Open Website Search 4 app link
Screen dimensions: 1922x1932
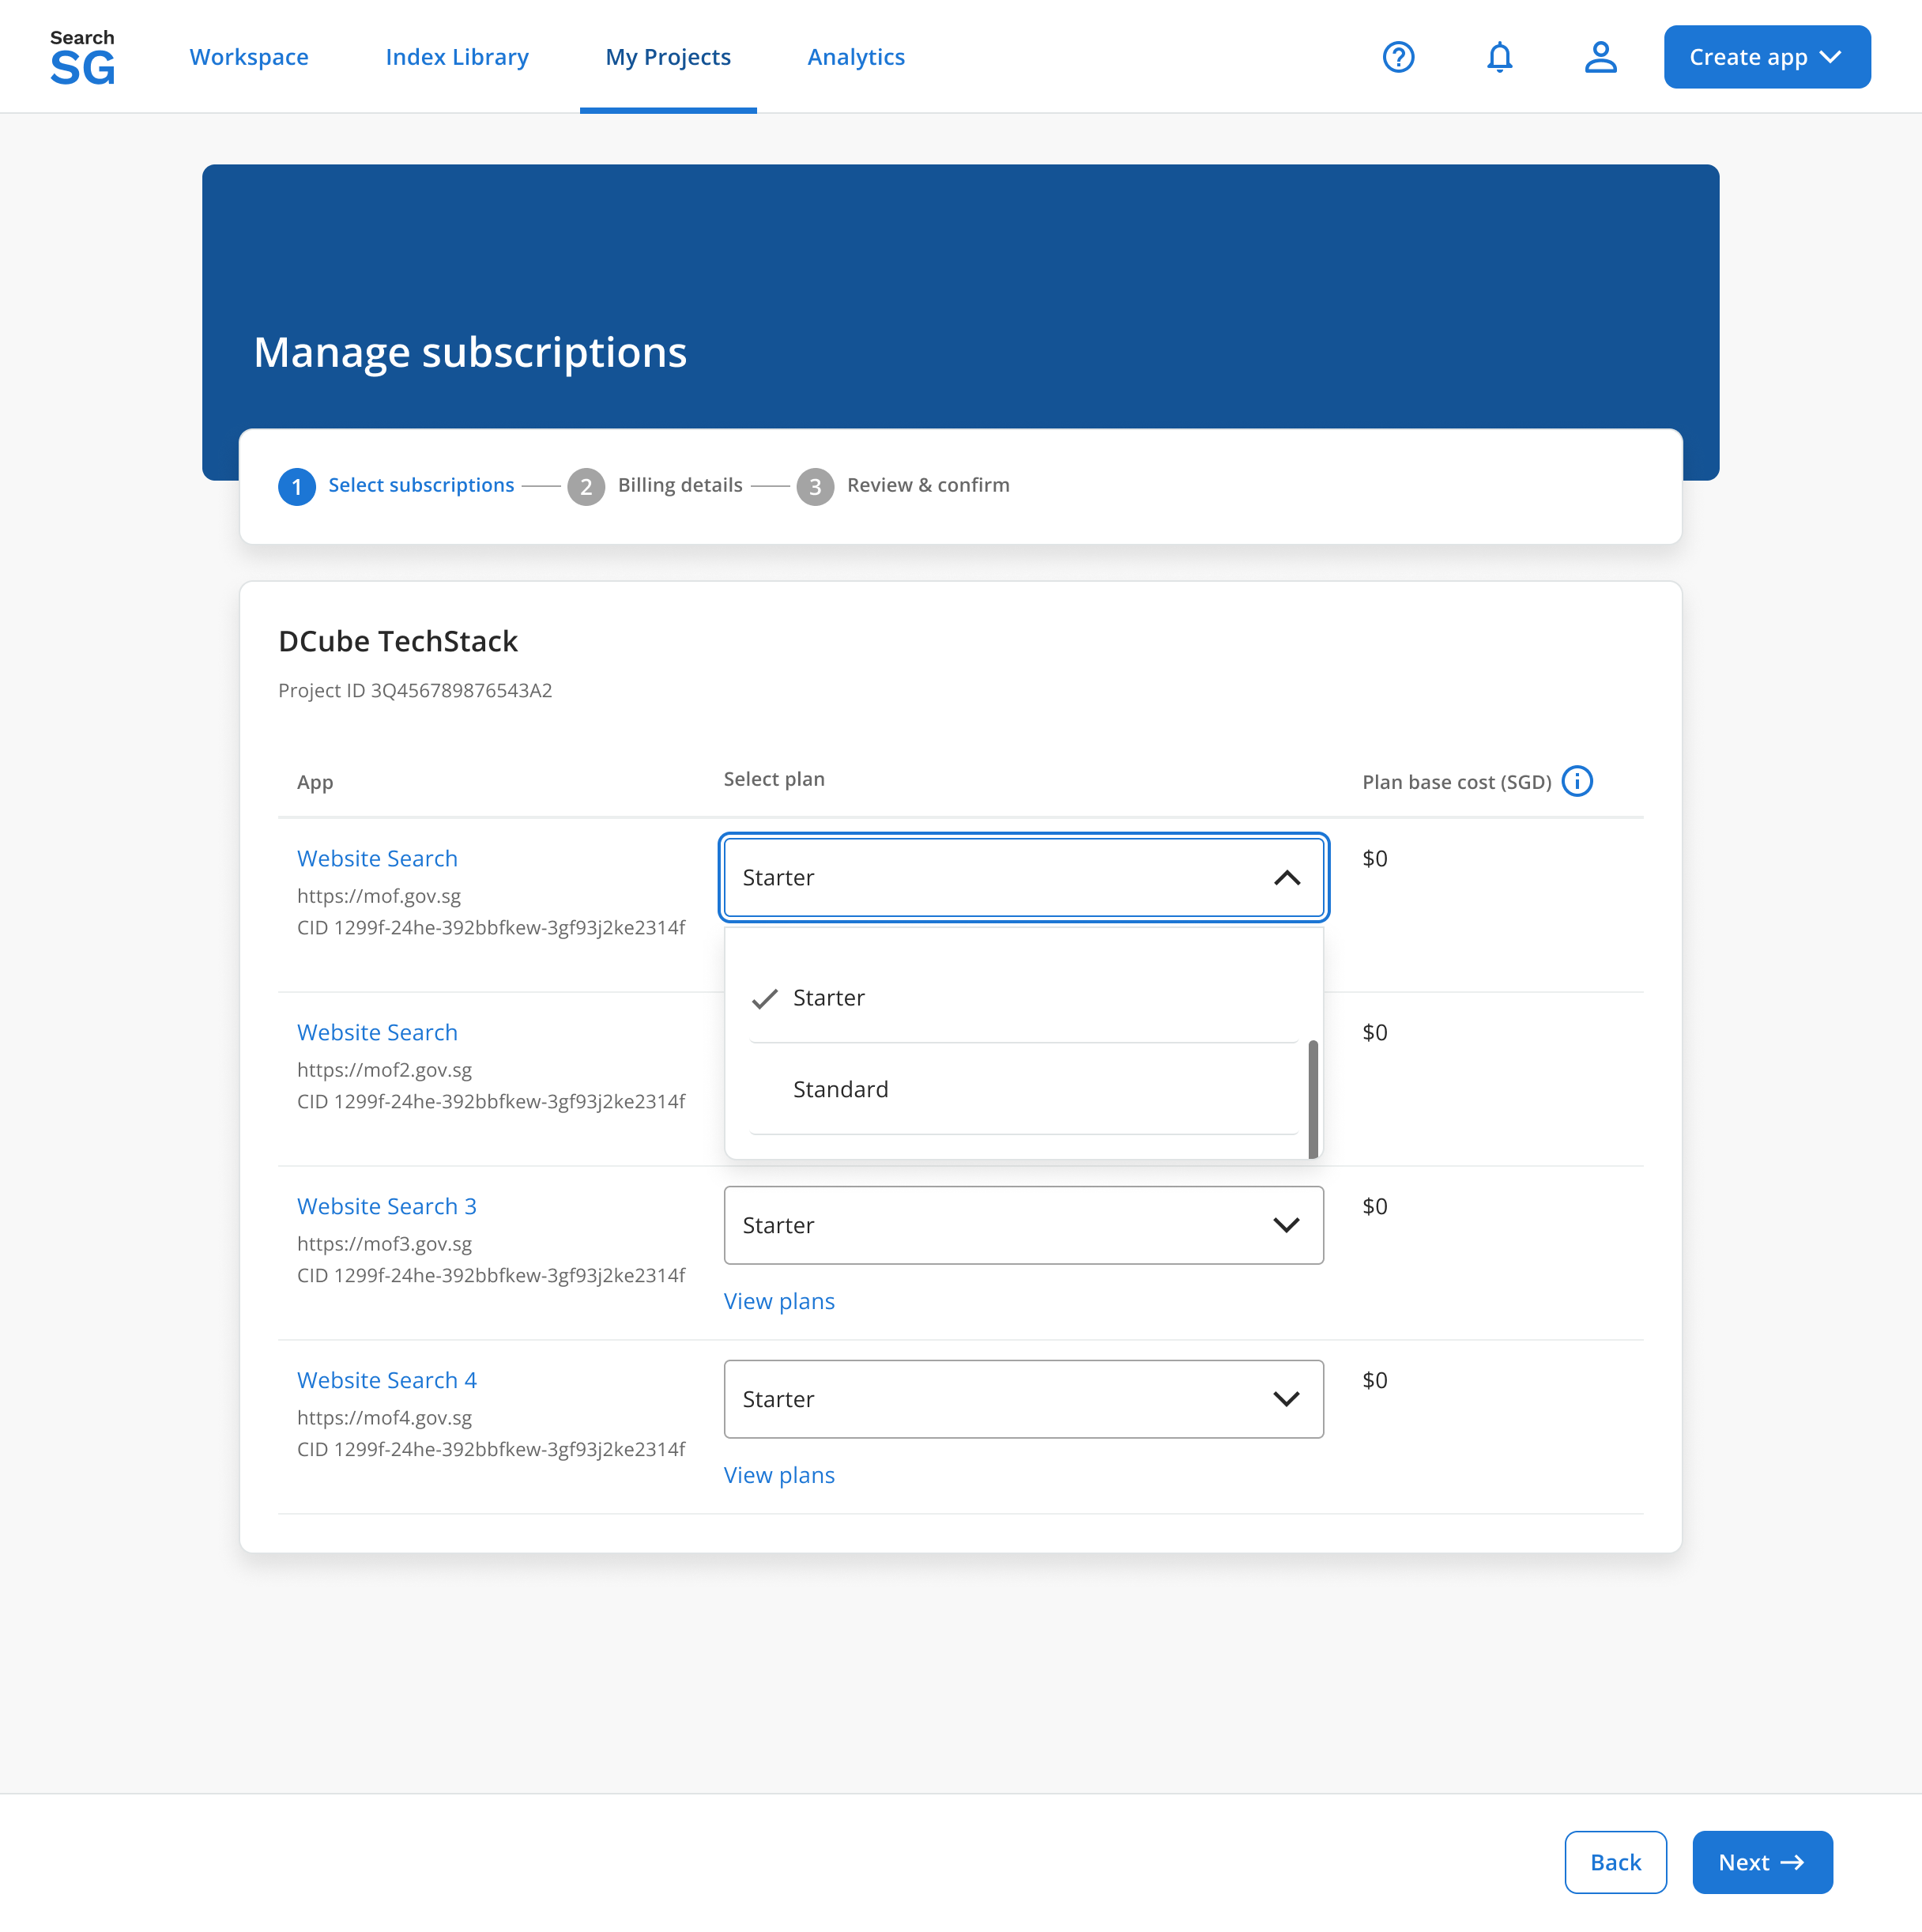[x=386, y=1380]
